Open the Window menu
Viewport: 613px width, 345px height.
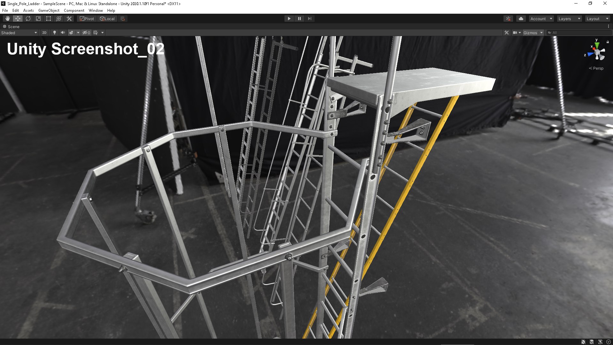click(x=96, y=10)
